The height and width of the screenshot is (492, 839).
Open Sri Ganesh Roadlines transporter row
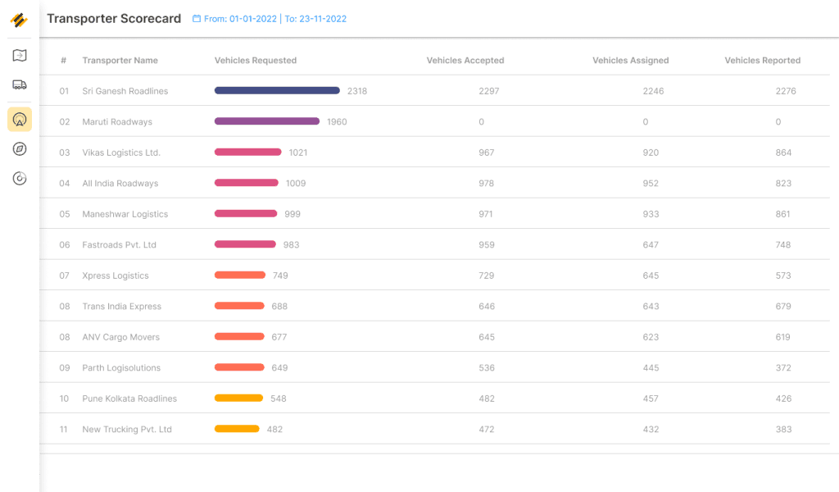point(434,90)
